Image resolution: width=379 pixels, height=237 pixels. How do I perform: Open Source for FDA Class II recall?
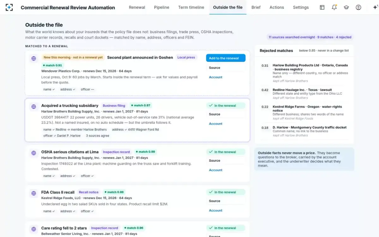click(x=226, y=201)
